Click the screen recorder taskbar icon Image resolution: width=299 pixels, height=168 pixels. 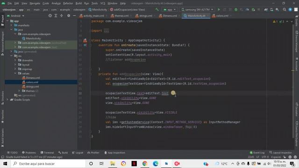coord(177,164)
